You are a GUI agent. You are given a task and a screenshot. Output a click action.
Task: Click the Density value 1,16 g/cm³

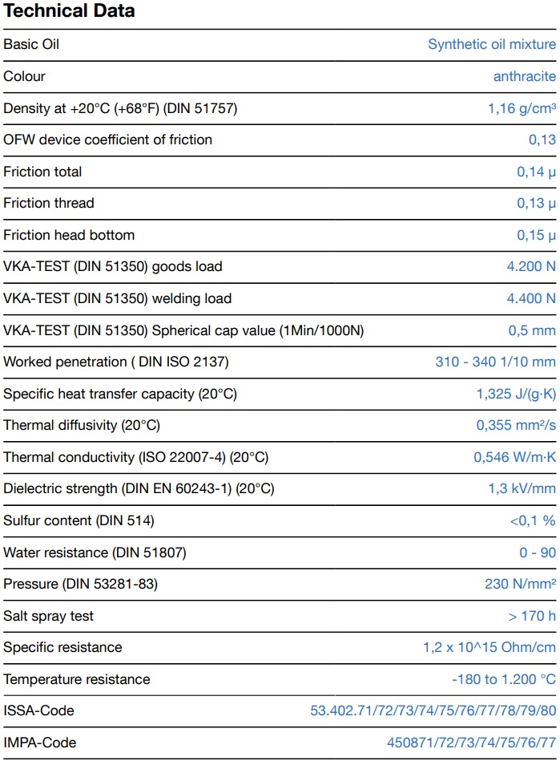pyautogui.click(x=522, y=108)
